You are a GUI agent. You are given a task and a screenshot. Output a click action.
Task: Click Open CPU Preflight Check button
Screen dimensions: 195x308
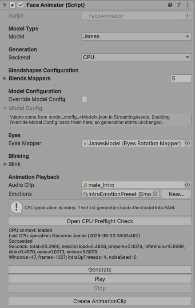[100, 221]
